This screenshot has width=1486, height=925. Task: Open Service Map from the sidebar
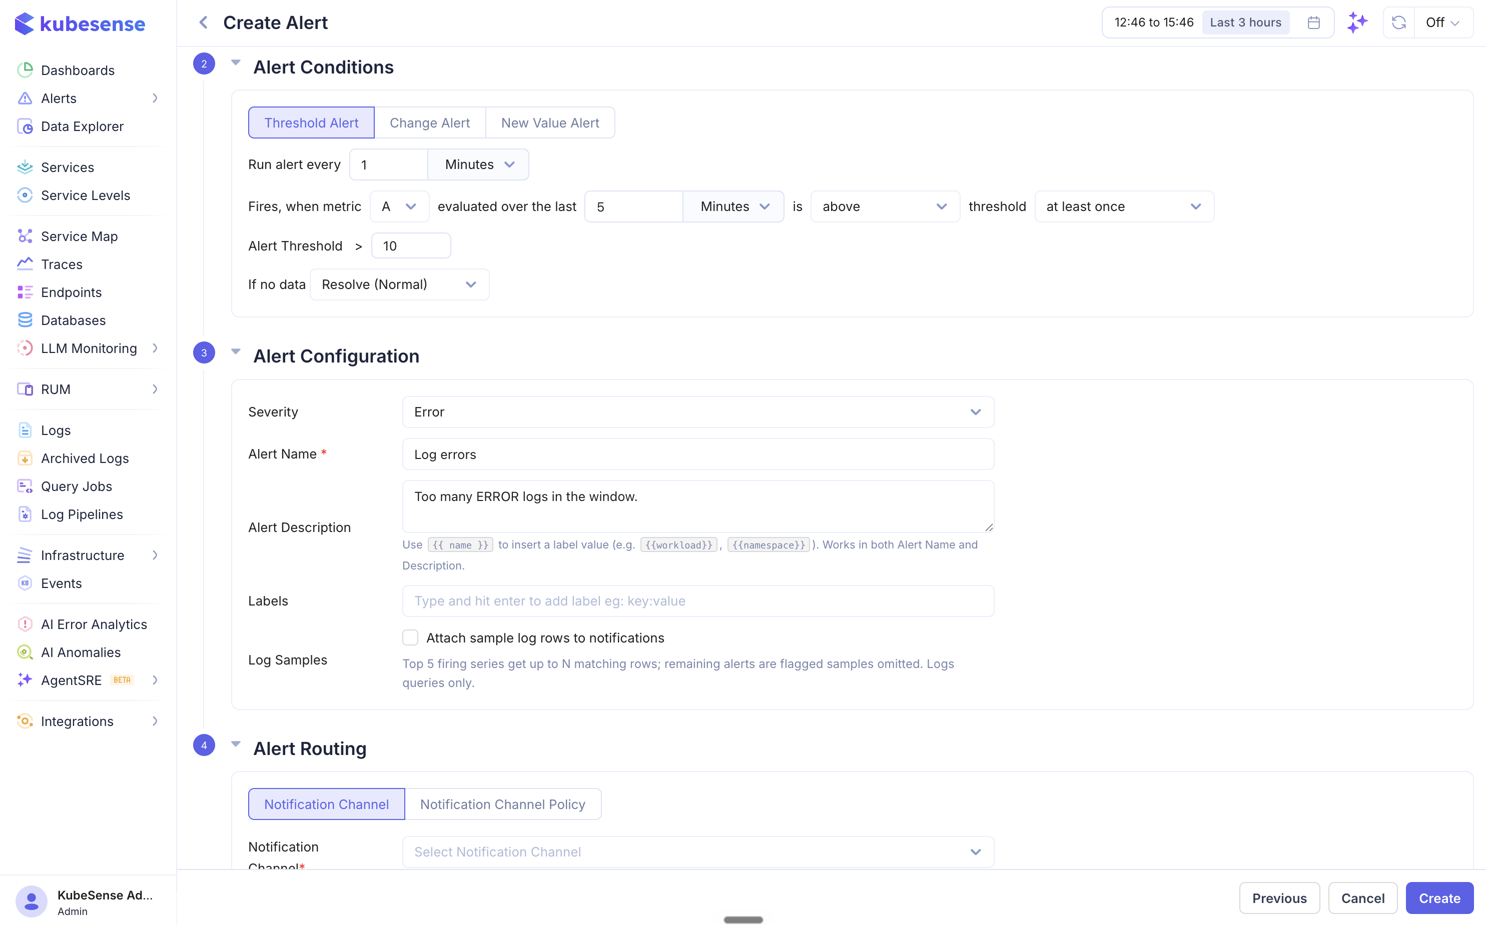coord(79,236)
